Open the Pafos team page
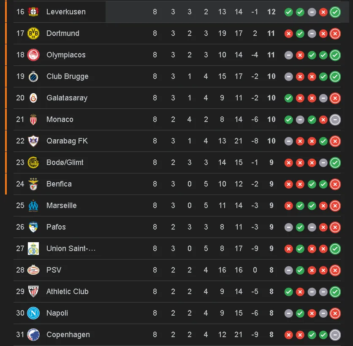 click(x=55, y=227)
